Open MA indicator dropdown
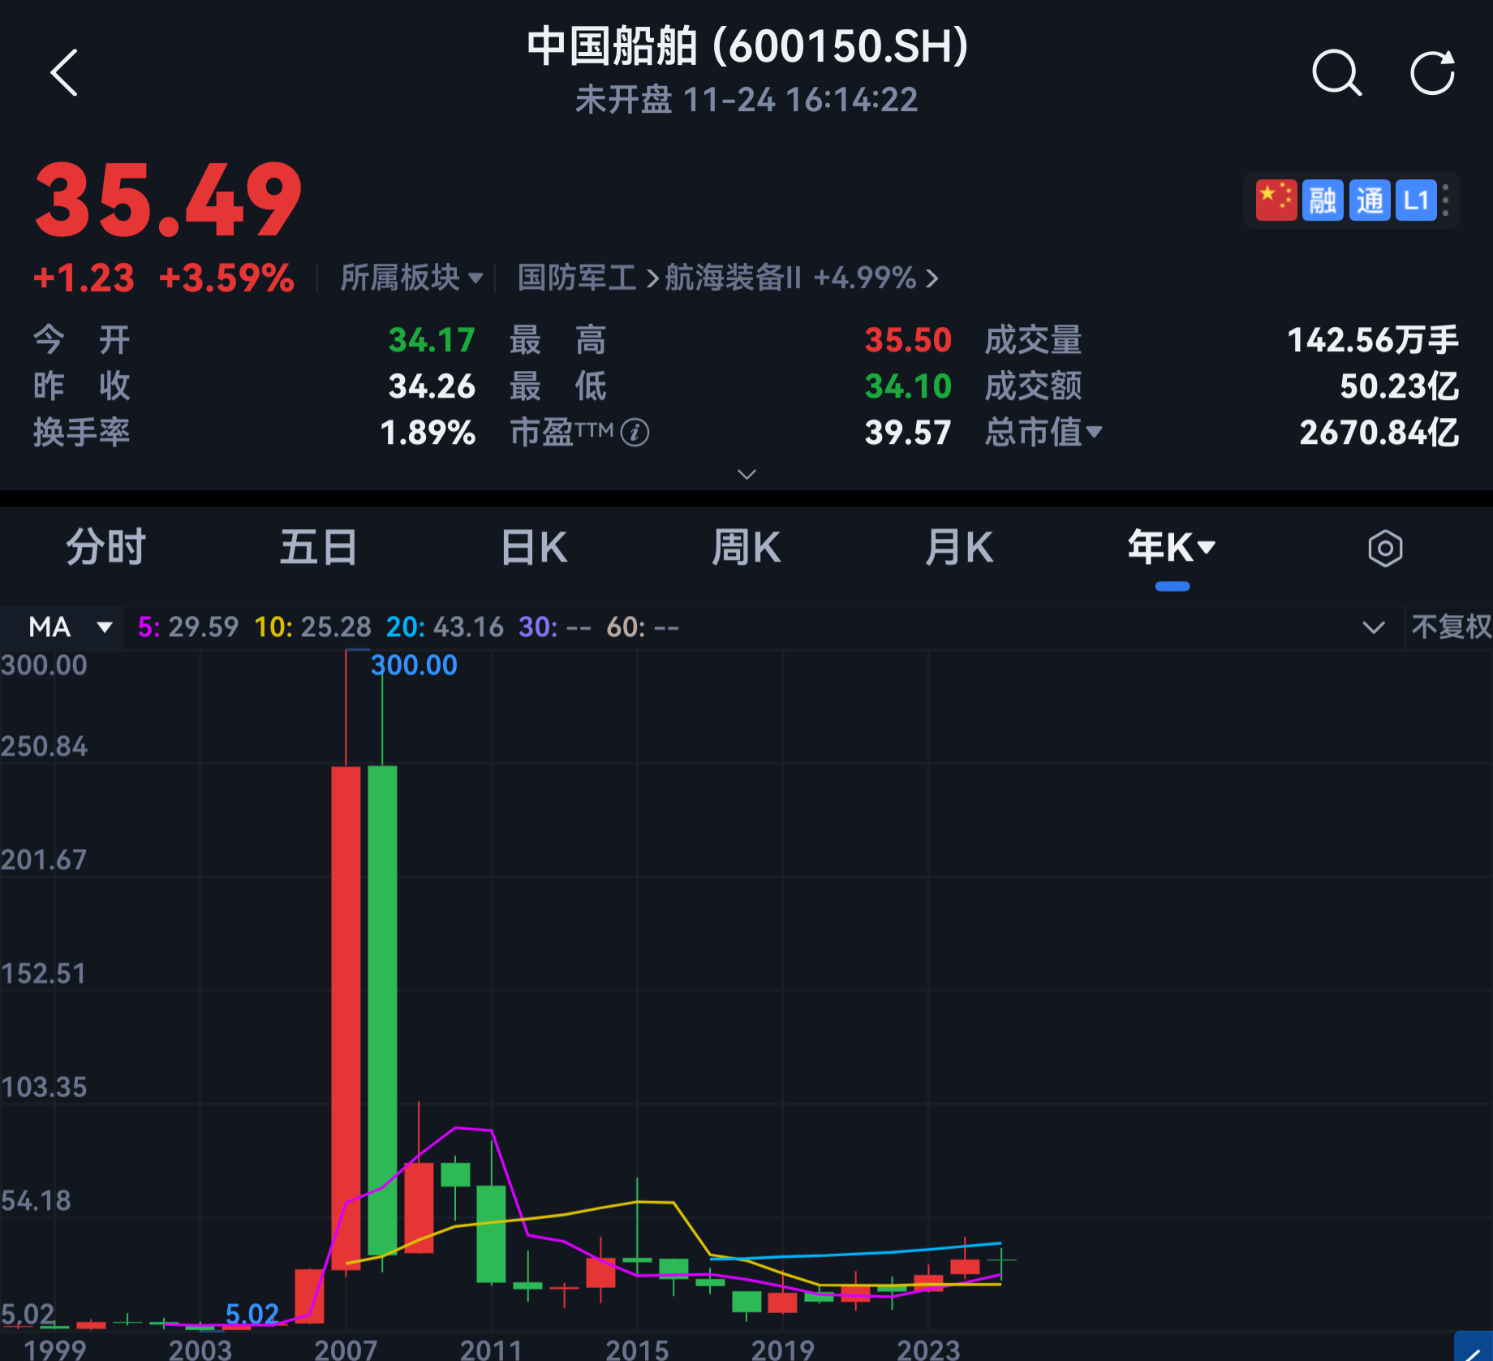This screenshot has width=1493, height=1361. [70, 627]
